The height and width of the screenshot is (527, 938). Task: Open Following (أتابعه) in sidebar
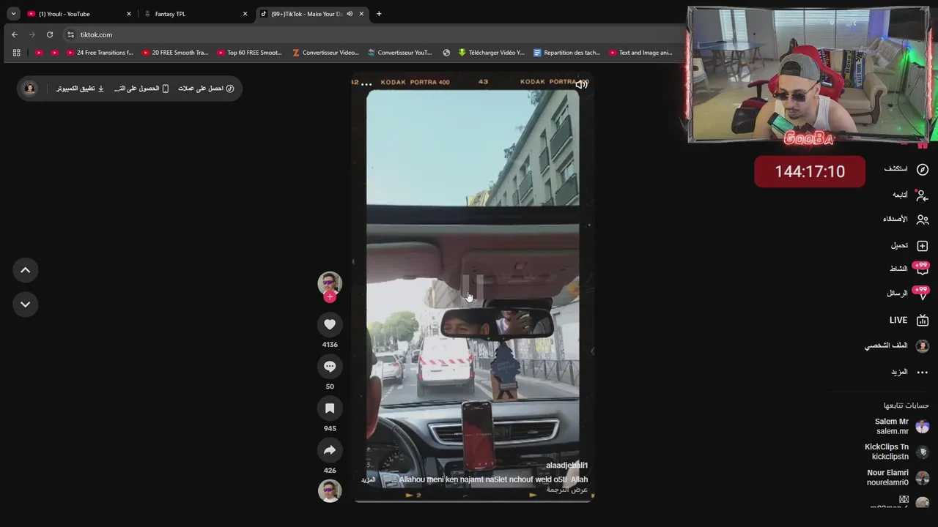tap(910, 195)
